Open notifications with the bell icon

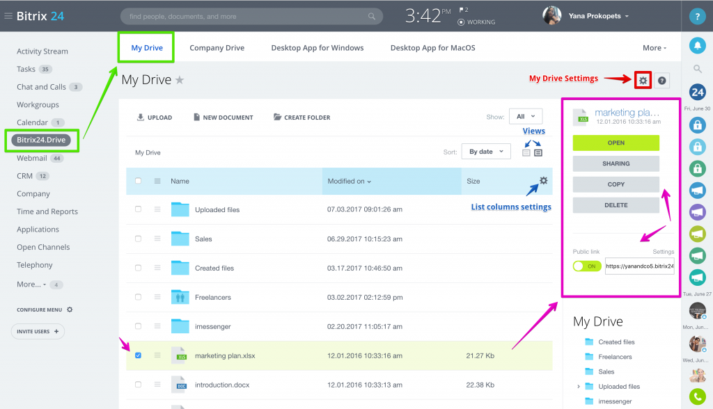click(x=697, y=45)
